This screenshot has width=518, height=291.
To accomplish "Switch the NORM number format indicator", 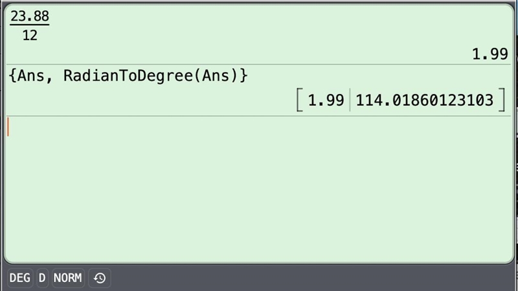I will click(68, 278).
